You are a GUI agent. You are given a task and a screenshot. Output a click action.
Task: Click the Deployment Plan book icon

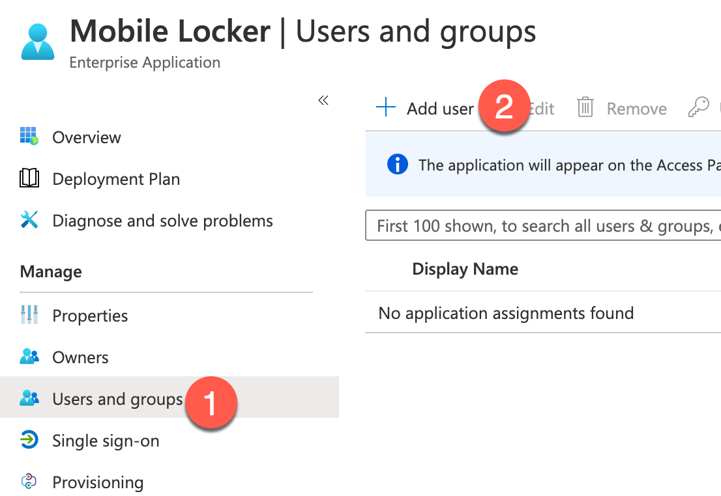pos(29,178)
